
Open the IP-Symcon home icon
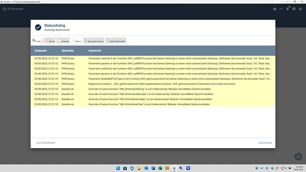[x=4, y=9]
